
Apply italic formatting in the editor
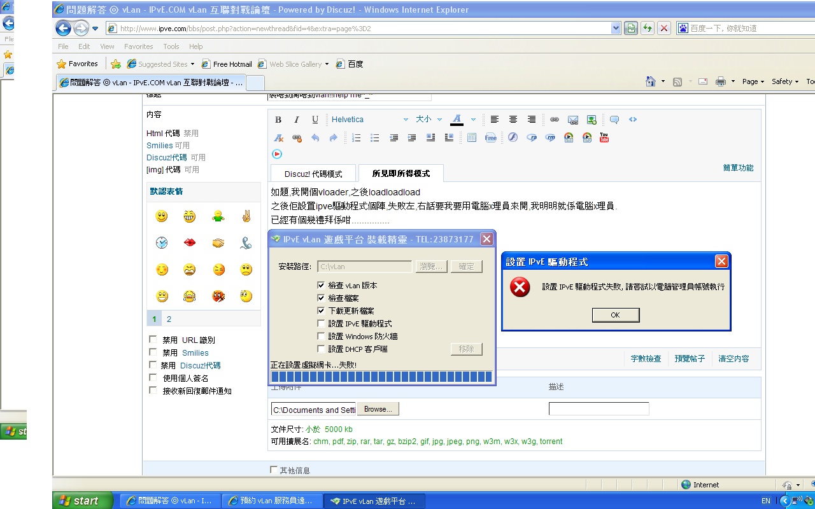click(x=297, y=120)
